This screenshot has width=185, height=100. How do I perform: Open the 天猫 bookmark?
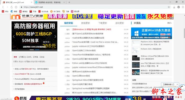point(33,11)
